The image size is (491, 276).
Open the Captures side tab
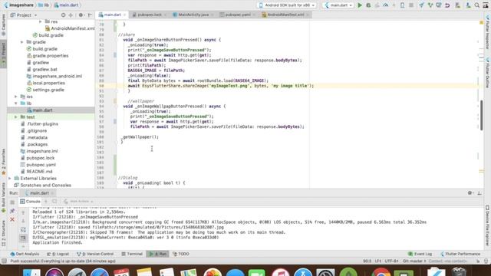pyautogui.click(x=3, y=25)
